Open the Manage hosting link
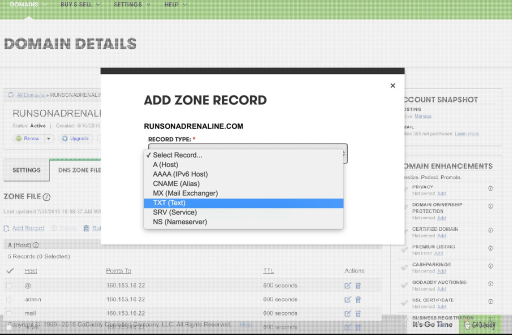512x335 pixels. [x=423, y=116]
